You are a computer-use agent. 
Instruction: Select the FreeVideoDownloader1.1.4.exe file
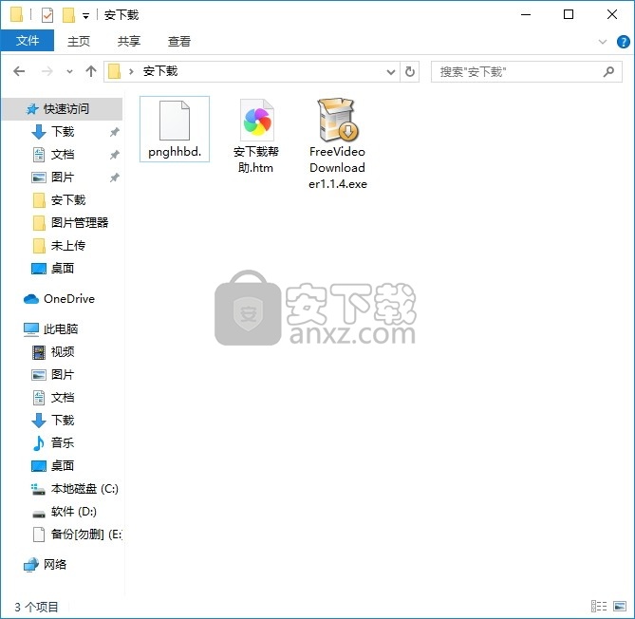[337, 143]
